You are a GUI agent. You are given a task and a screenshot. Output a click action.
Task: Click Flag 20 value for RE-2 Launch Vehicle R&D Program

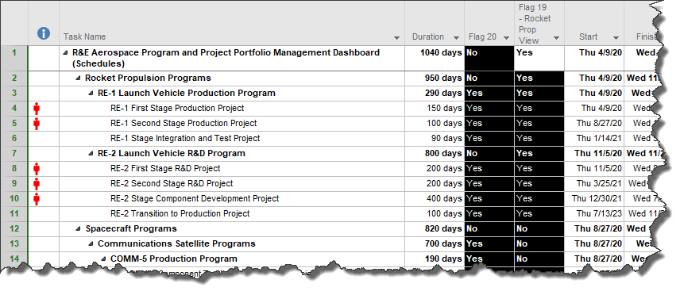pyautogui.click(x=489, y=154)
